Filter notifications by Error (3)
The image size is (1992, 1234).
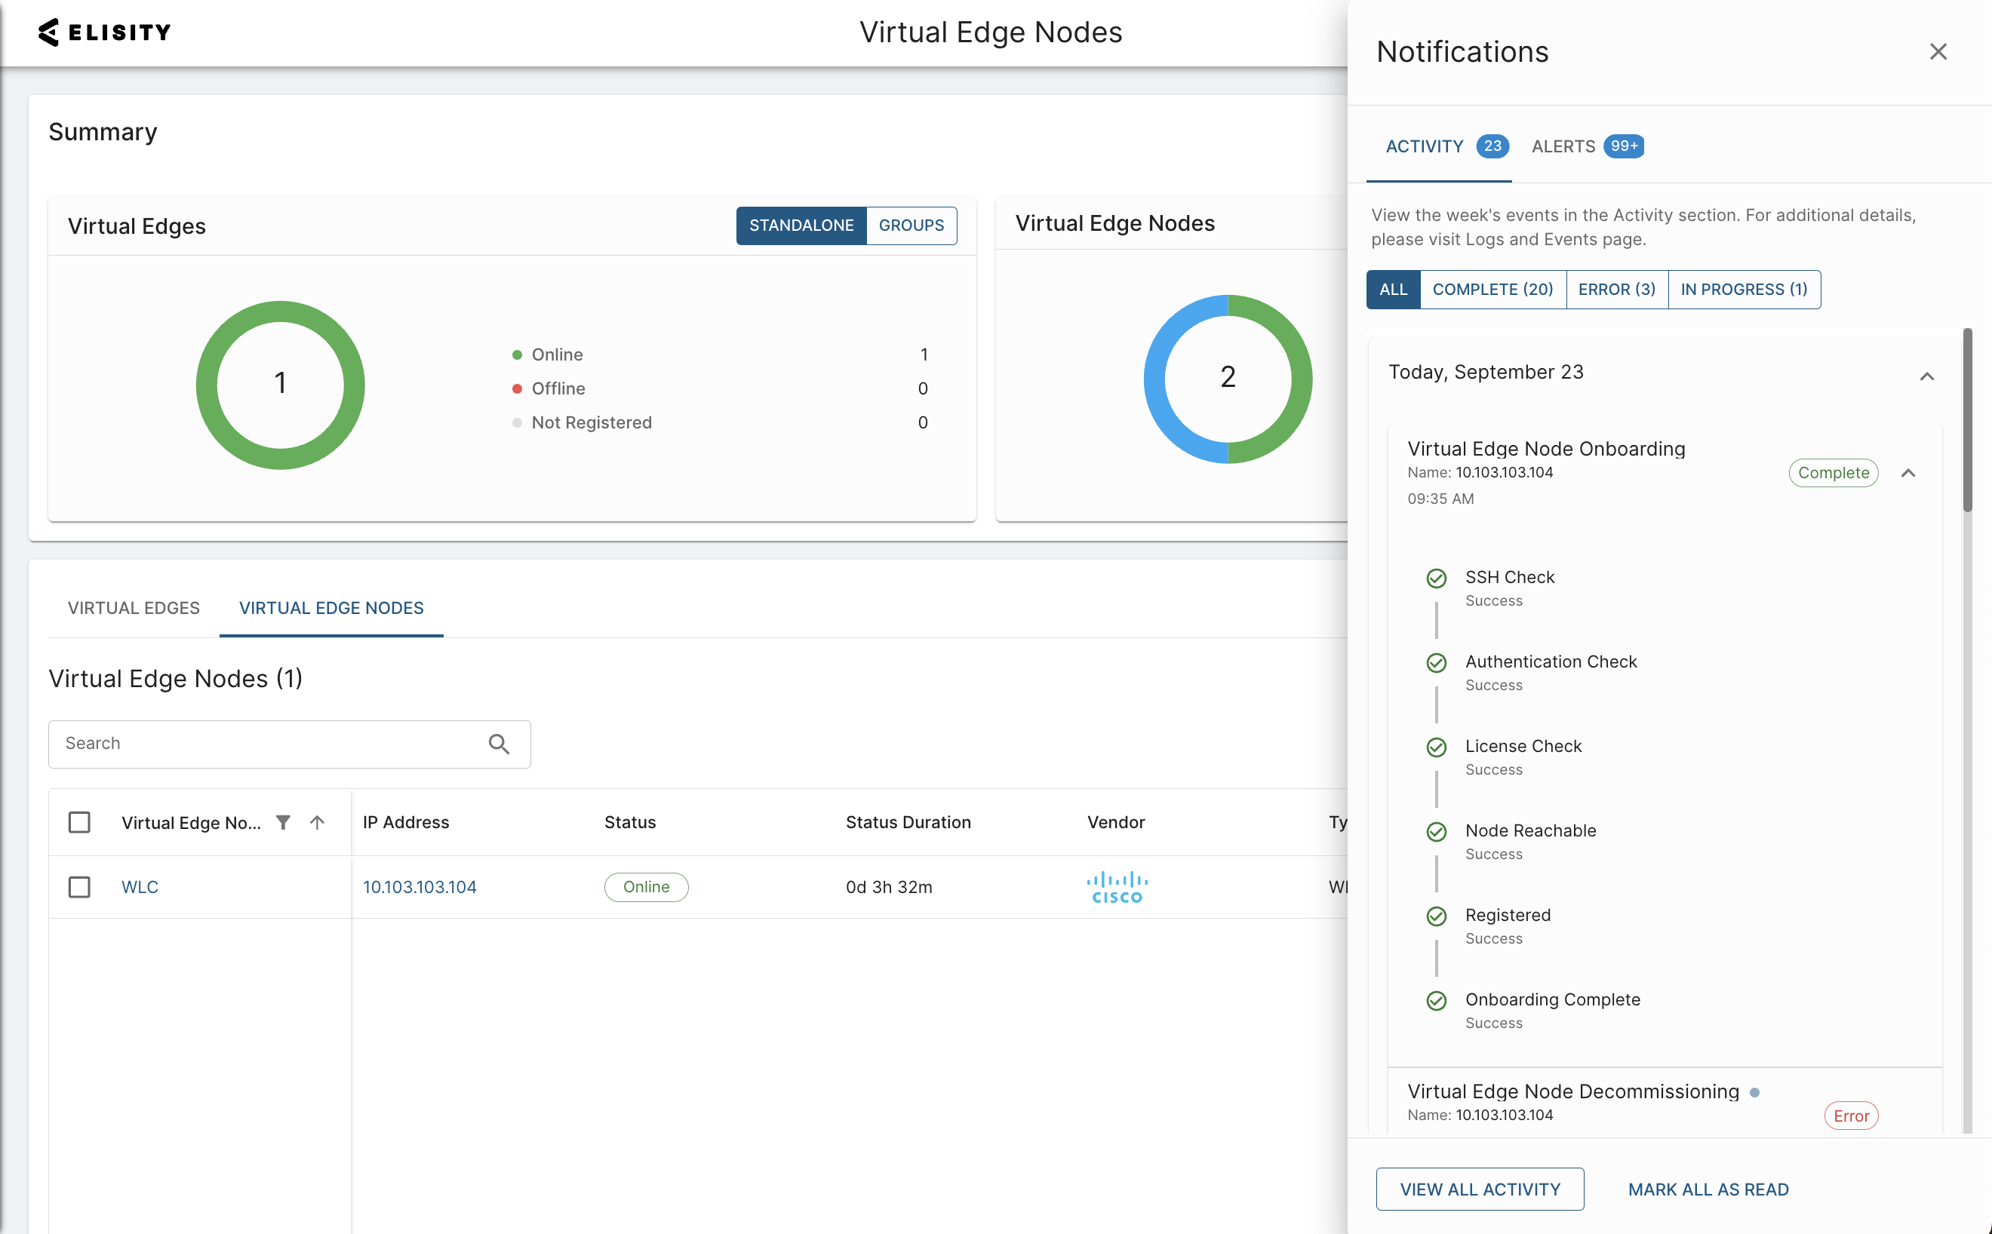(x=1615, y=290)
